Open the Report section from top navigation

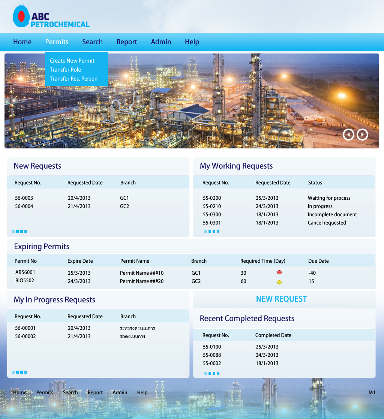(126, 42)
